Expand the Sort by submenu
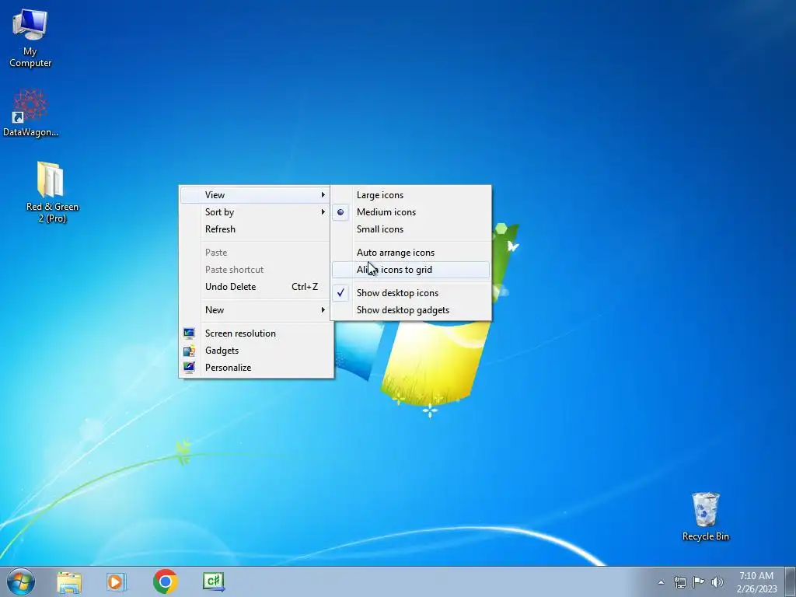Viewport: 796px width, 597px height. pyautogui.click(x=256, y=212)
